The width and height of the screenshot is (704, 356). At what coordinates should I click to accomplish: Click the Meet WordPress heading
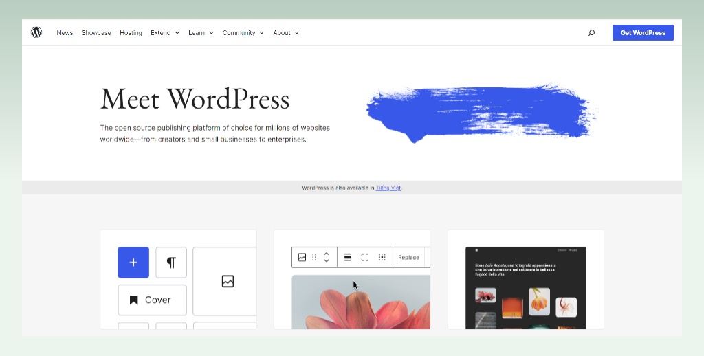pos(195,99)
